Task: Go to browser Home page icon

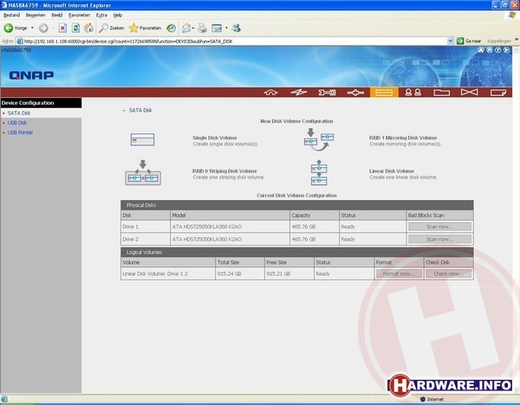Action: click(88, 29)
